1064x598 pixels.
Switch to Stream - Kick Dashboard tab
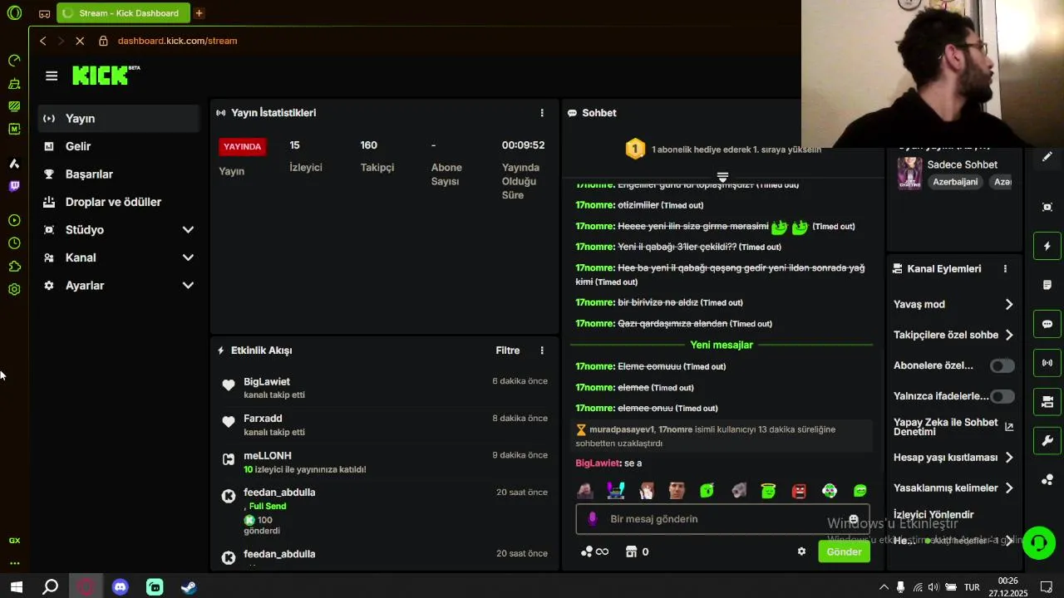pyautogui.click(x=123, y=12)
